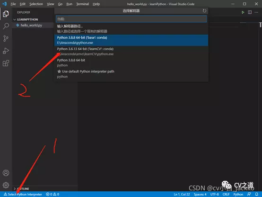Open the Explorer view in activity bar
This screenshot has width=262, height=197.
point(6,14)
